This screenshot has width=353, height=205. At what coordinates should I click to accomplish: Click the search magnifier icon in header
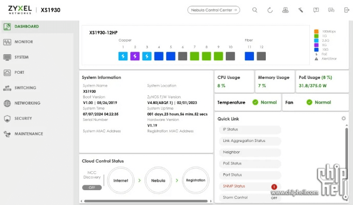255,10
